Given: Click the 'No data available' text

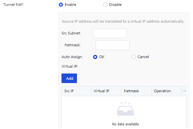Looking at the screenshot, I should pyautogui.click(x=125, y=124).
